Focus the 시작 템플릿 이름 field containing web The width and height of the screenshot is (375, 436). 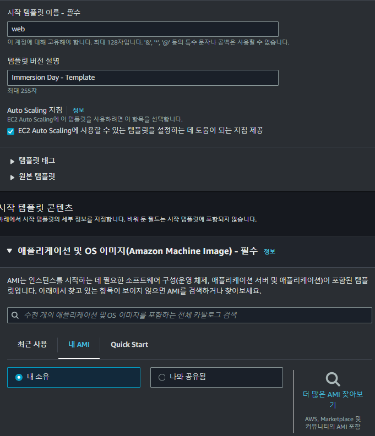click(143, 29)
